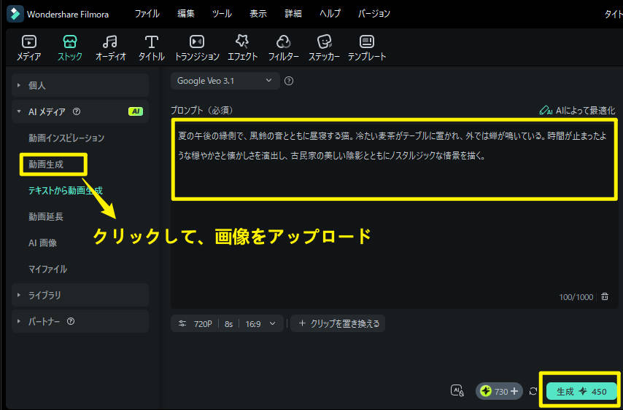The image size is (623, 410).
Task: Expand the パートナー section
Action: tap(80, 321)
